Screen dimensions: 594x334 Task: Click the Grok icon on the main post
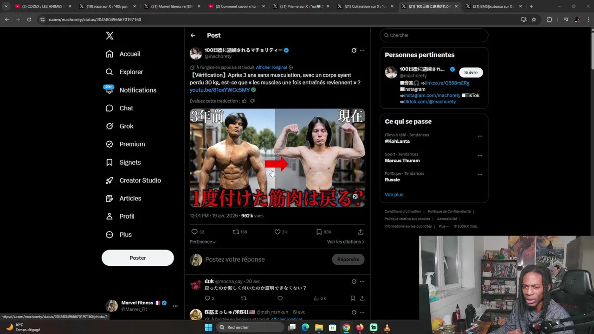pyautogui.click(x=354, y=50)
